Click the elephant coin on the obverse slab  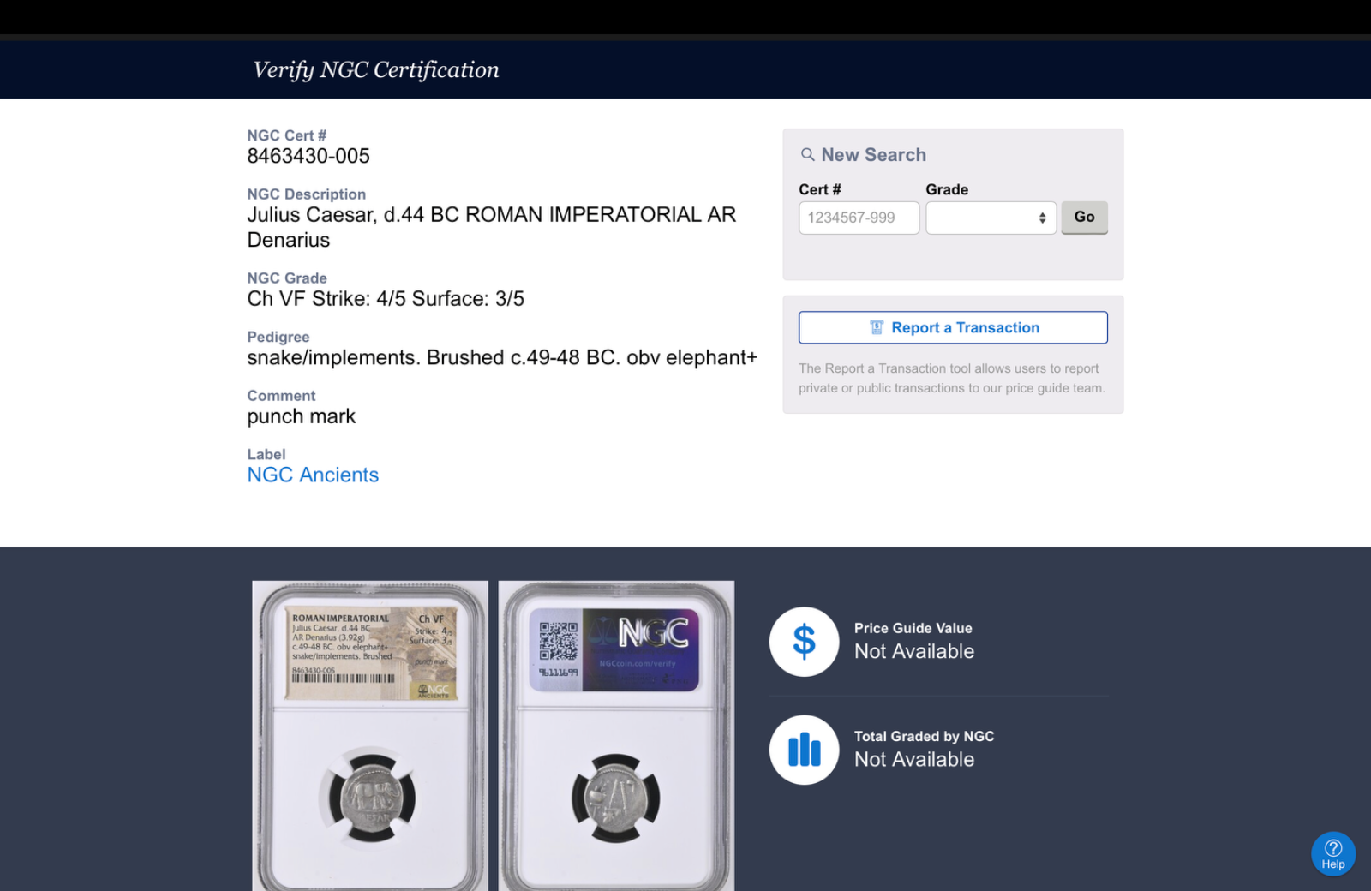(x=368, y=798)
